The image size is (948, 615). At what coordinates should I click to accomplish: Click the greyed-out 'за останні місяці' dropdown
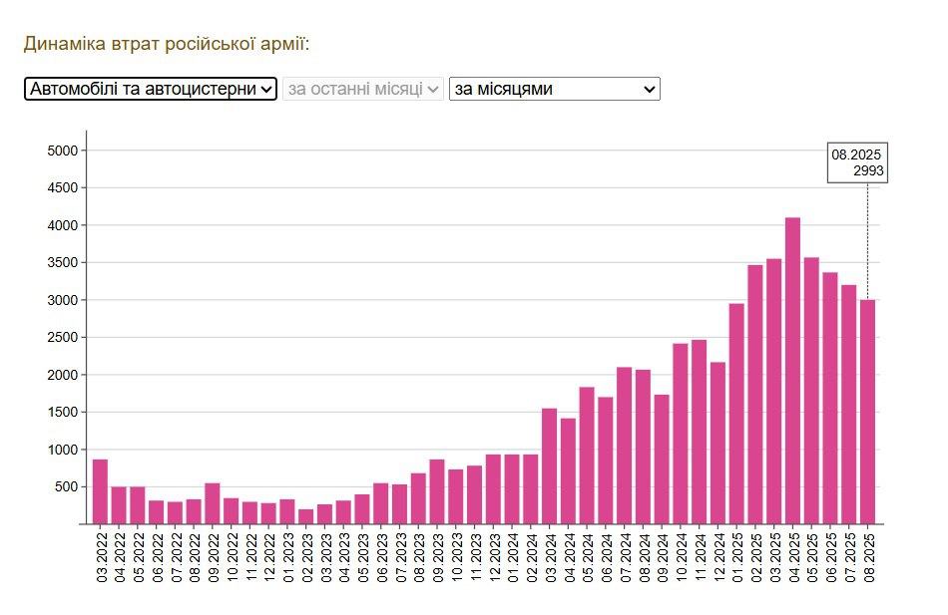click(363, 89)
